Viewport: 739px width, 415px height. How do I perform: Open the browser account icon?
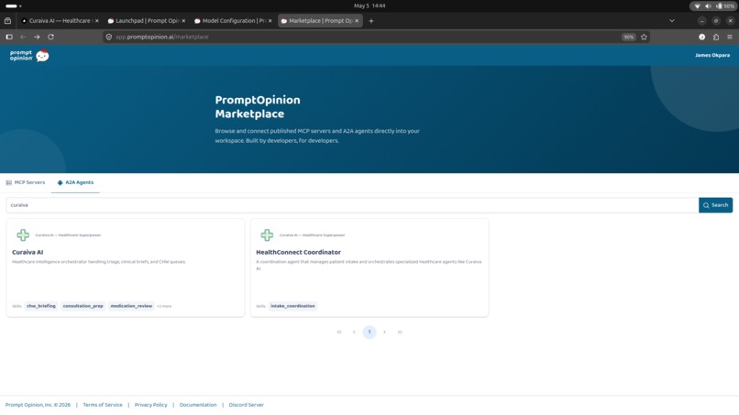click(701, 37)
